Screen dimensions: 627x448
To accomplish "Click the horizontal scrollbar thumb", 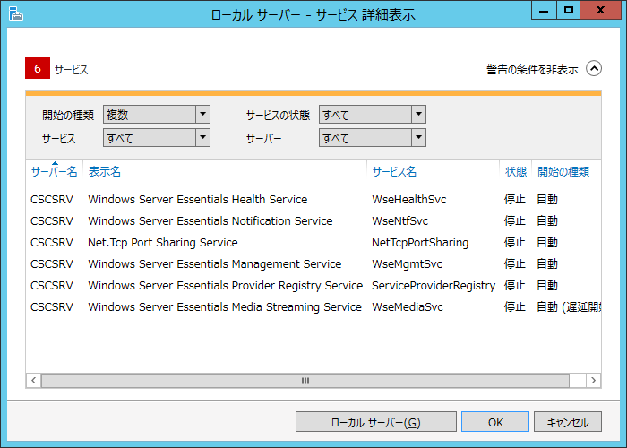I will (x=305, y=381).
